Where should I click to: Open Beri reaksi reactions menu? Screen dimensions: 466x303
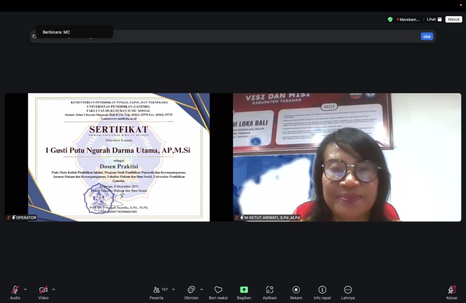click(x=218, y=290)
